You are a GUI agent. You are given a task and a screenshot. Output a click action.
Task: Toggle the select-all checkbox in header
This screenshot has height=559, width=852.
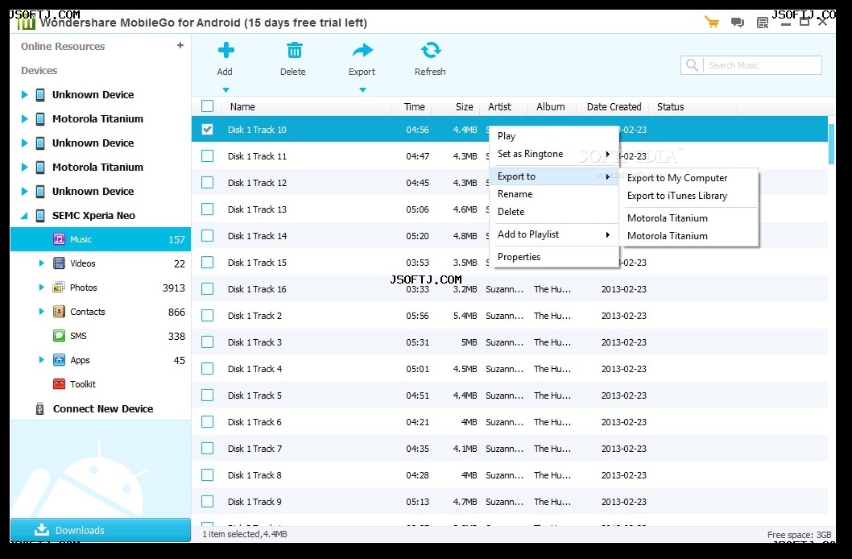(x=208, y=106)
